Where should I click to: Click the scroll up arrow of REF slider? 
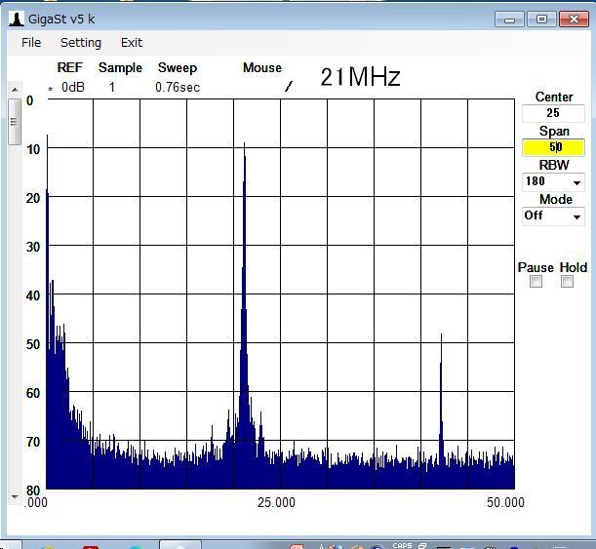pos(15,90)
